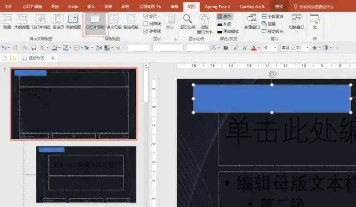Open the font name 等线 (正文) dropdown
Screen dimensions: 356x207
click(x=307, y=48)
